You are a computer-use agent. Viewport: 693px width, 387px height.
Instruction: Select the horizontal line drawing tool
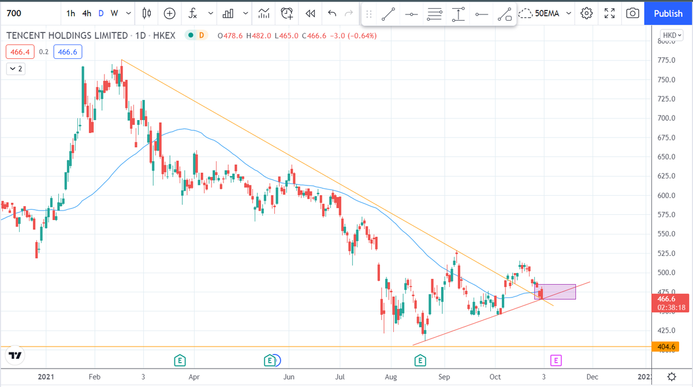[412, 14]
